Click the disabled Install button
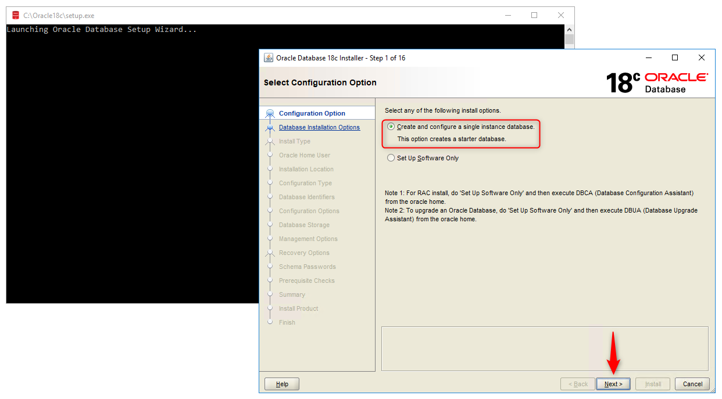 [653, 384]
